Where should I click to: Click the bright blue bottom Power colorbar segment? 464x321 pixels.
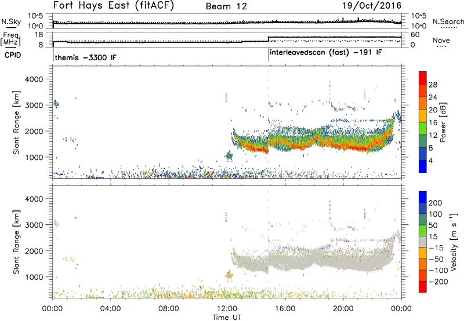click(x=423, y=166)
